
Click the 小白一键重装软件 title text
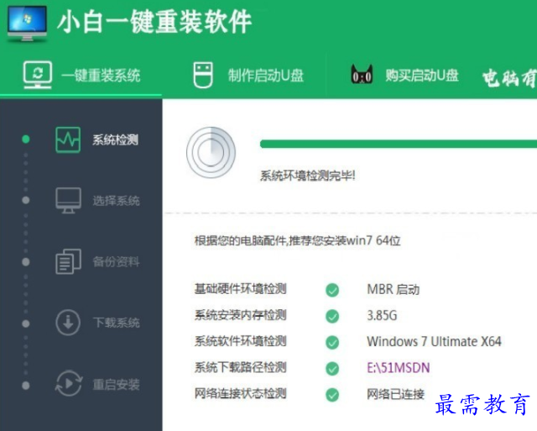pos(154,22)
